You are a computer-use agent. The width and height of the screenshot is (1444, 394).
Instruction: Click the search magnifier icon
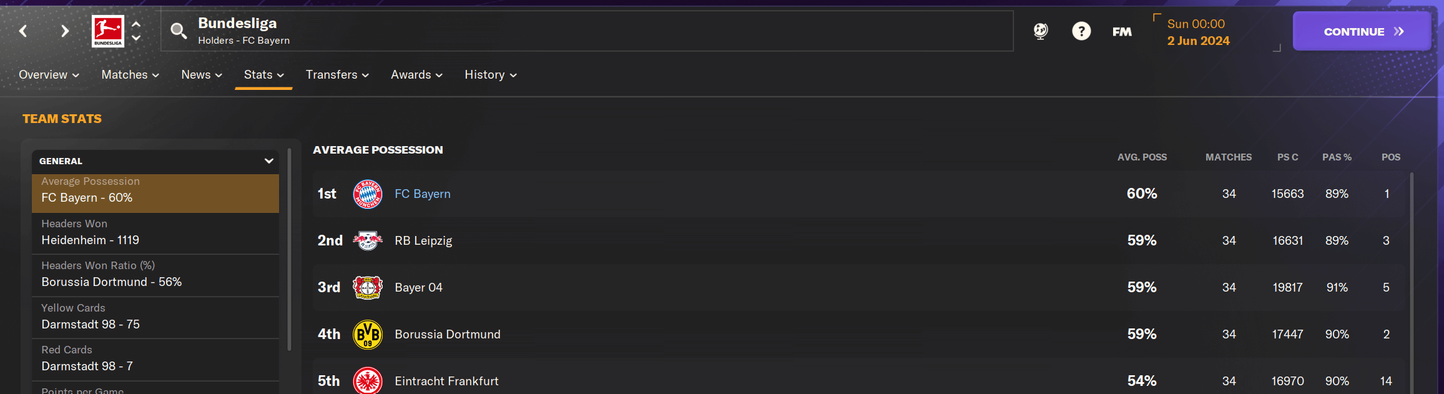click(179, 31)
